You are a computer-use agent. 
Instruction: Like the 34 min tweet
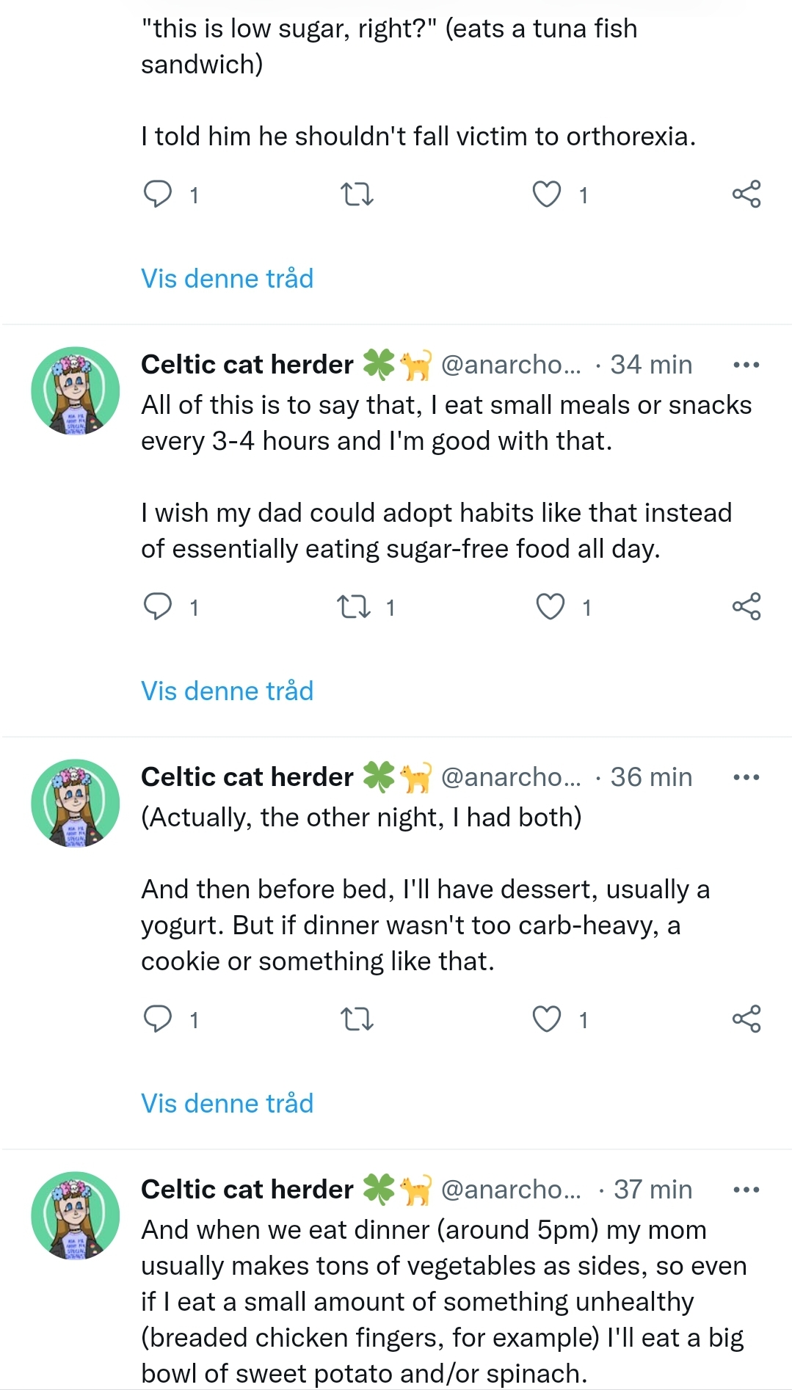pos(551,607)
